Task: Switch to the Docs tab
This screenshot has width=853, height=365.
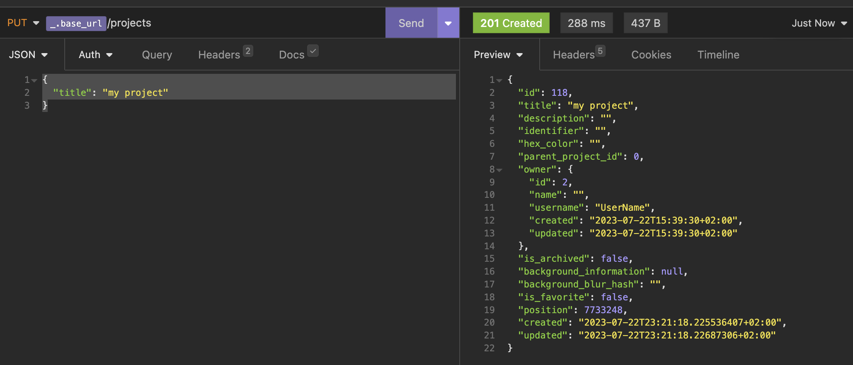Action: click(292, 55)
